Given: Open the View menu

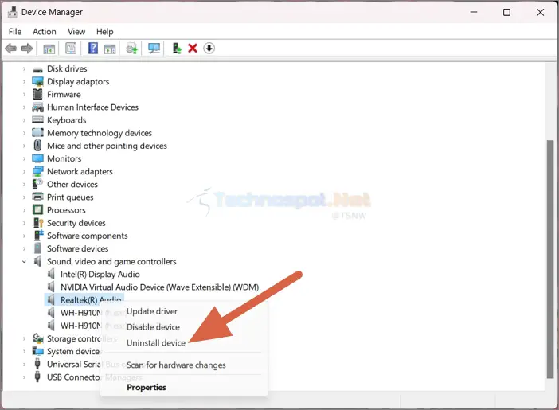Looking at the screenshot, I should 76,32.
